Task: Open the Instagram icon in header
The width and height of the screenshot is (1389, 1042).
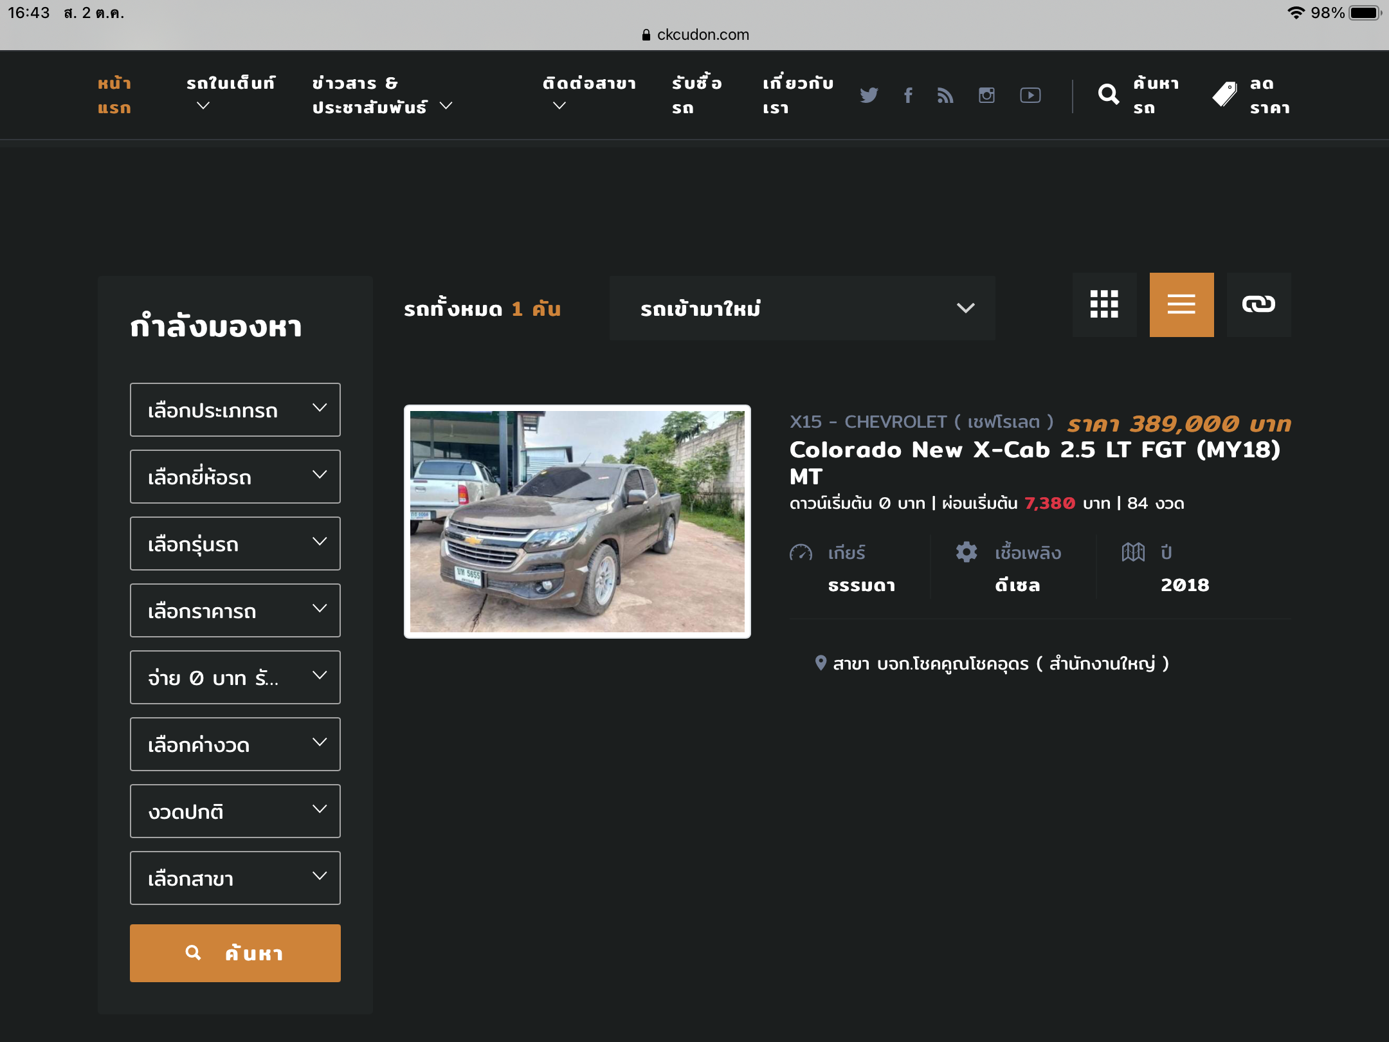Action: [986, 95]
